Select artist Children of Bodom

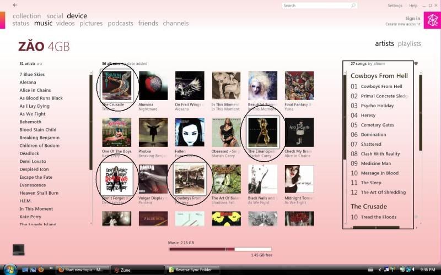[x=39, y=145]
